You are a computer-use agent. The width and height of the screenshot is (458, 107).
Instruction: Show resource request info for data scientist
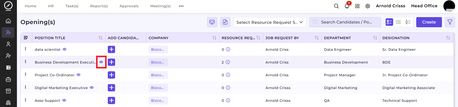point(228,49)
